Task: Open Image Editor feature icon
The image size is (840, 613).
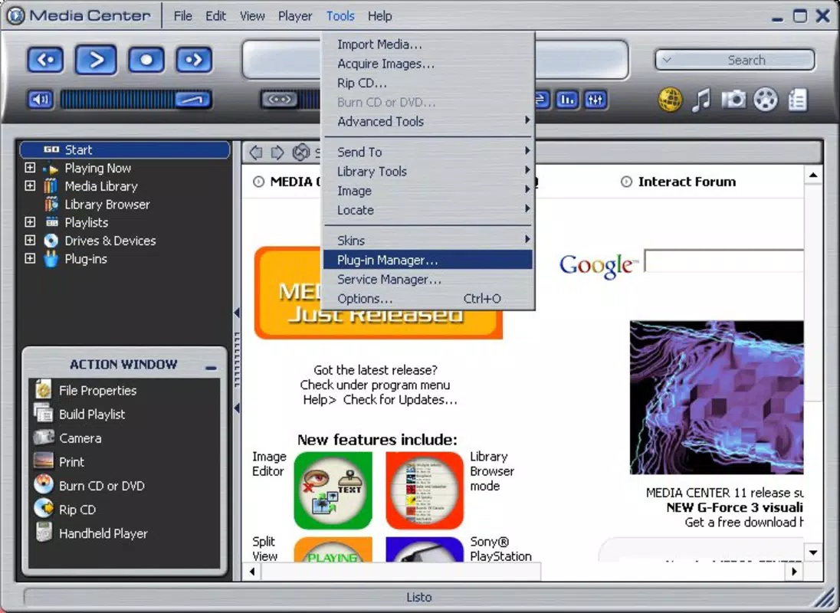Action: [333, 490]
